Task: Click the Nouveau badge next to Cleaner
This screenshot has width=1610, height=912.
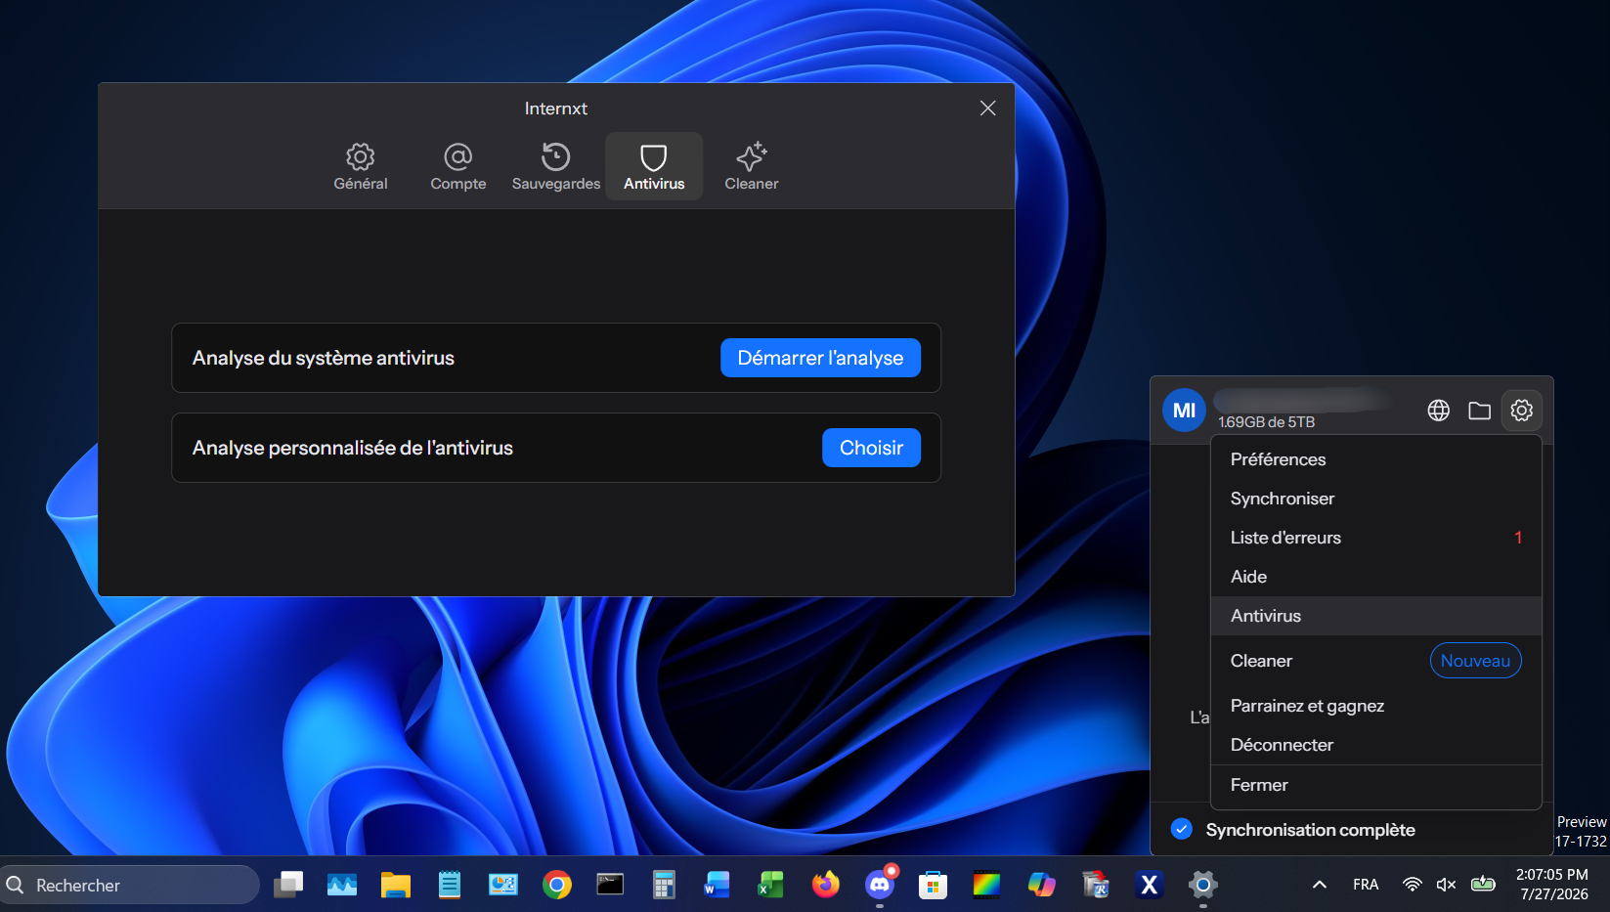Action: (1475, 661)
